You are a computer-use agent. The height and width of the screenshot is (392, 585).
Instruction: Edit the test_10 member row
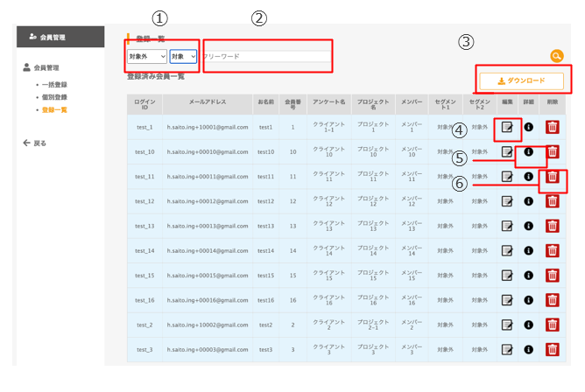tap(507, 151)
